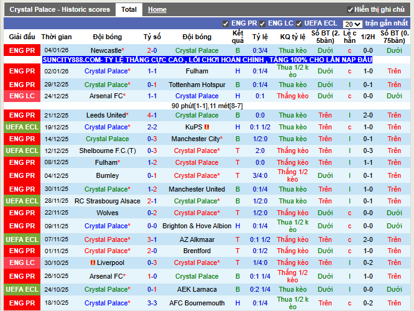
Task: Select ENG PR label on 21/12/25 row
Action: point(22,116)
